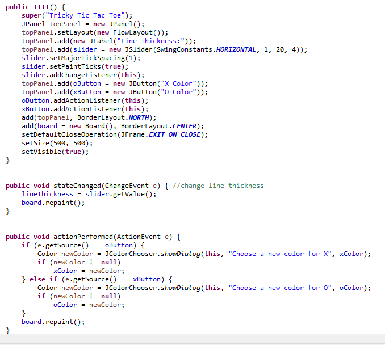The image size is (385, 345).
Task: Click the actionPerformed method name
Action: [81, 237]
